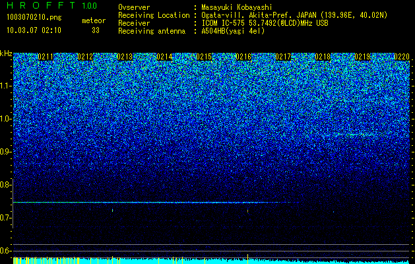Click the 0213 time marker
415x264 pixels.
point(125,57)
